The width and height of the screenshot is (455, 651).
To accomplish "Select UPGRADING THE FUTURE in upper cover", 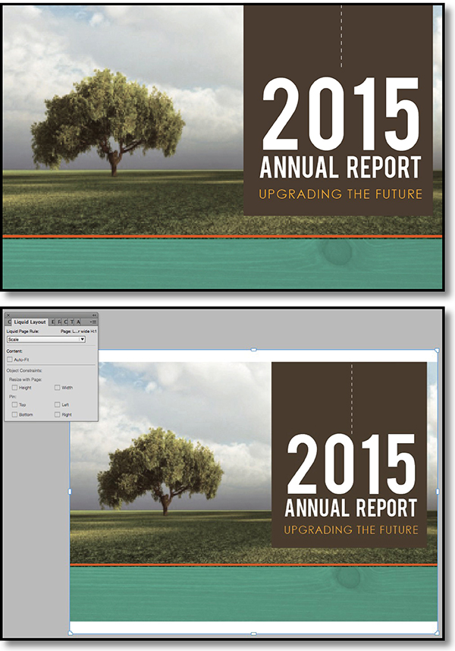I will 340,194.
